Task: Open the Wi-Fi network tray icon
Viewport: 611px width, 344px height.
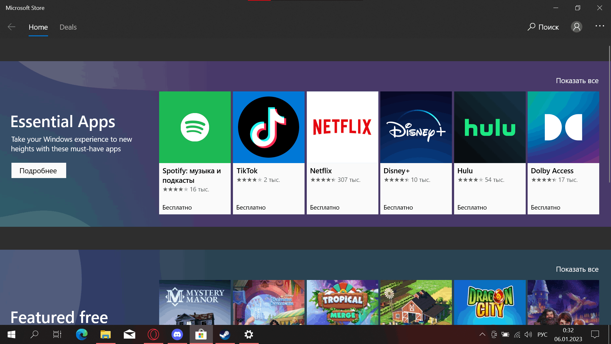Action: (x=517, y=334)
